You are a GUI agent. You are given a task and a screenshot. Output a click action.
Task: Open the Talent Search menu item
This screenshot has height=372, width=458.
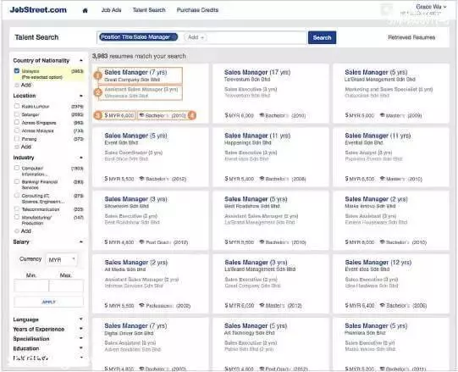click(149, 10)
